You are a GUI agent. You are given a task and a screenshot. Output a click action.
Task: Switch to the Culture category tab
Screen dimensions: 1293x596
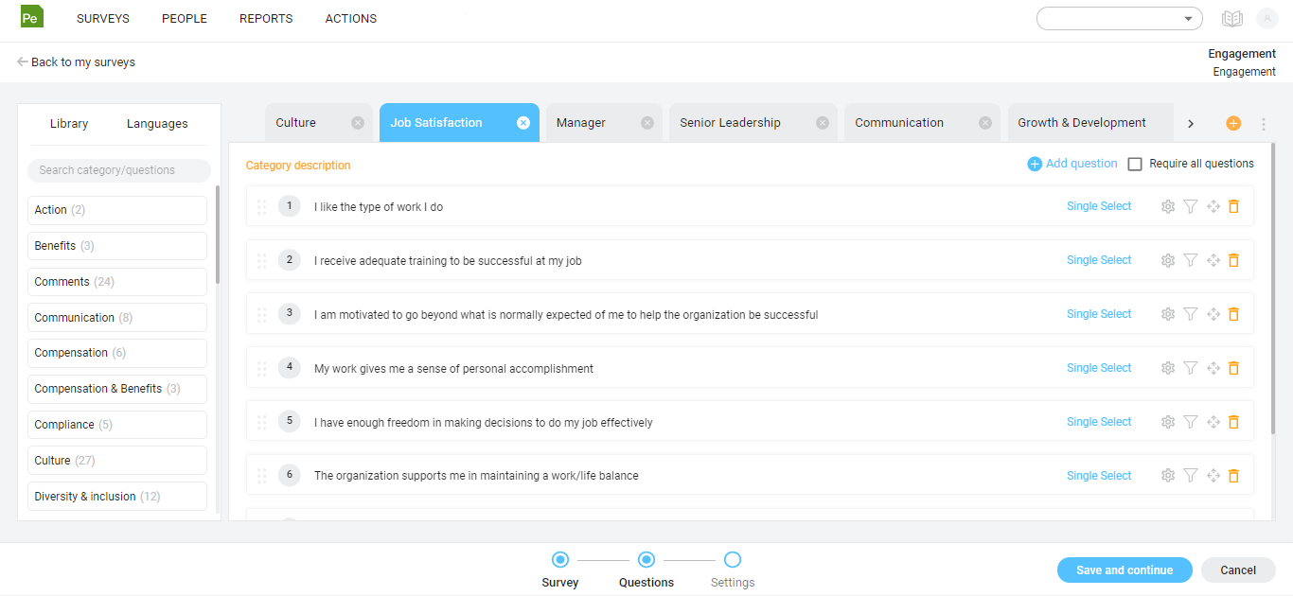click(x=296, y=122)
